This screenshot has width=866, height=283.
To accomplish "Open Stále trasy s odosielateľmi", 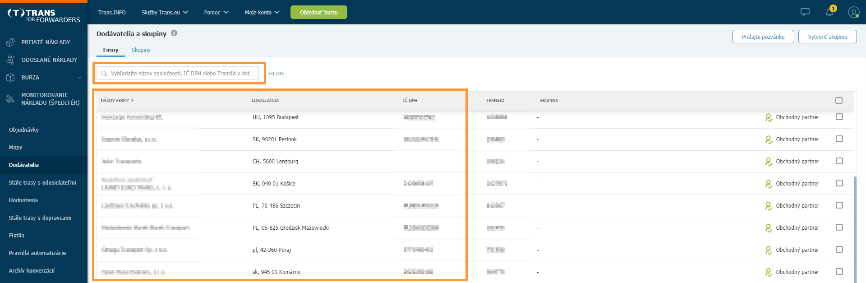I will 42,182.
